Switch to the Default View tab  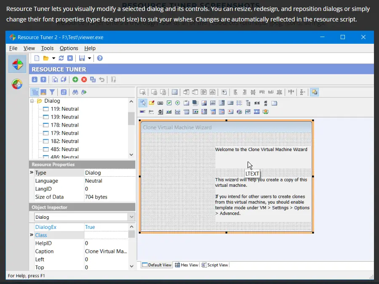(x=157, y=265)
